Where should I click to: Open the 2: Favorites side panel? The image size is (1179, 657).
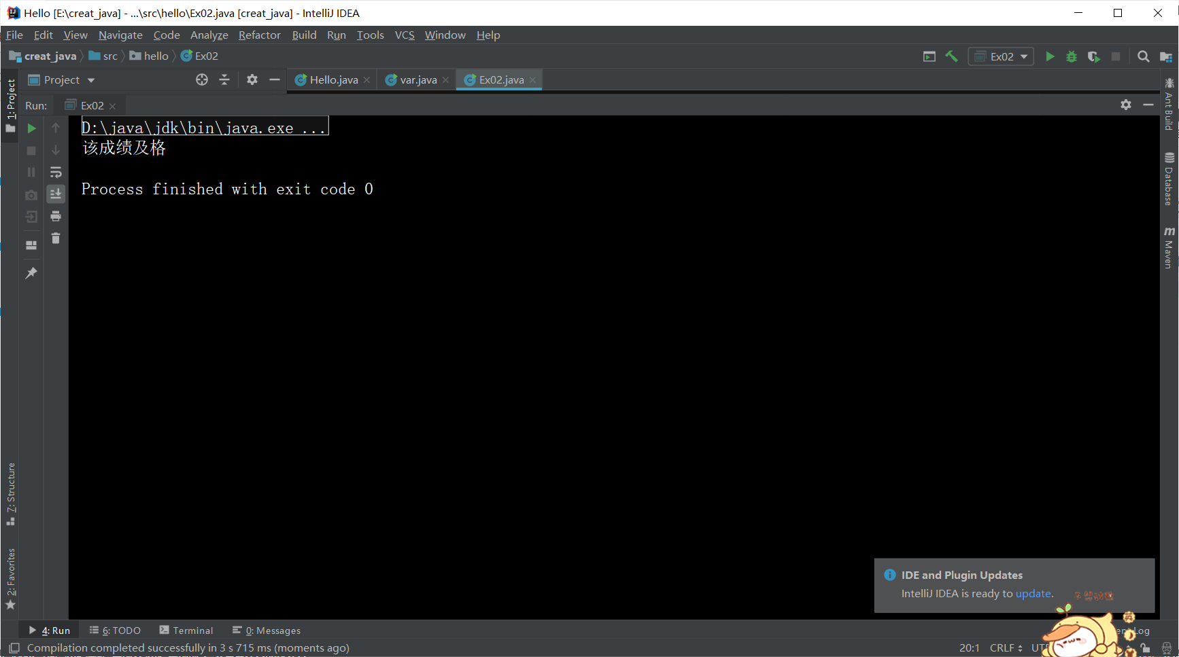[x=11, y=579]
